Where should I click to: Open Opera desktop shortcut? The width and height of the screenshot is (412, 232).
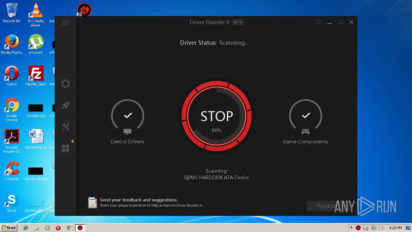pos(12,76)
